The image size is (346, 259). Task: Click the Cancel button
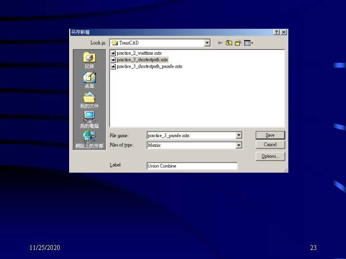[x=270, y=144]
